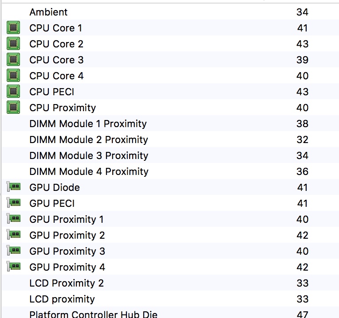Select the Platform Controller Hub Die row
Image resolution: width=339 pixels, height=318 pixels.
click(x=170, y=312)
